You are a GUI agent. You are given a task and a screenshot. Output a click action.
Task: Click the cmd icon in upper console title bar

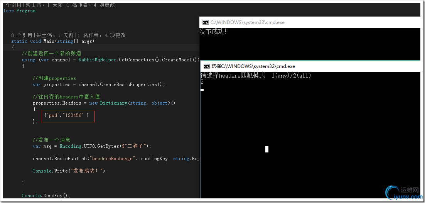point(206,22)
